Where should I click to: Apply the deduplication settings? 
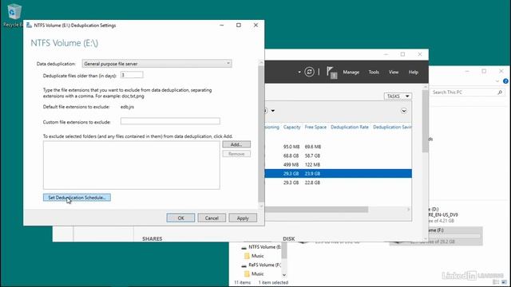click(x=243, y=218)
